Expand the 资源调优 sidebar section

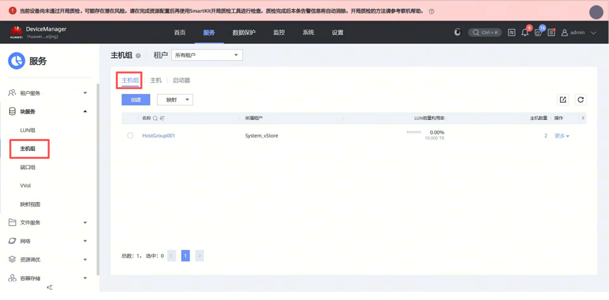85,259
